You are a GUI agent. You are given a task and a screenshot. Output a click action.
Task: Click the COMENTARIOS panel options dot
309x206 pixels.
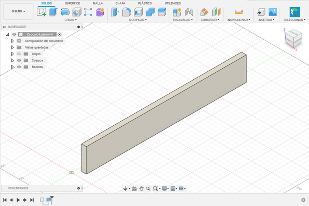(x=78, y=188)
